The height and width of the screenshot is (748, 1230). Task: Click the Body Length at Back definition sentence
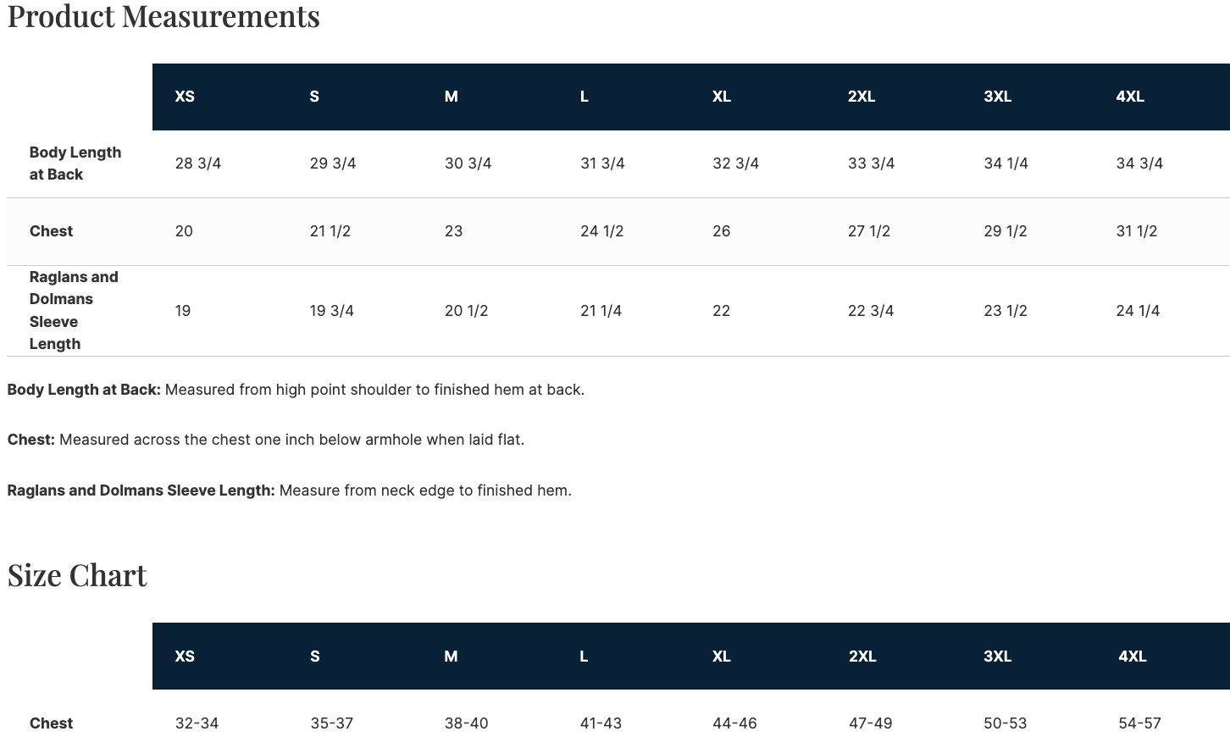296,390
